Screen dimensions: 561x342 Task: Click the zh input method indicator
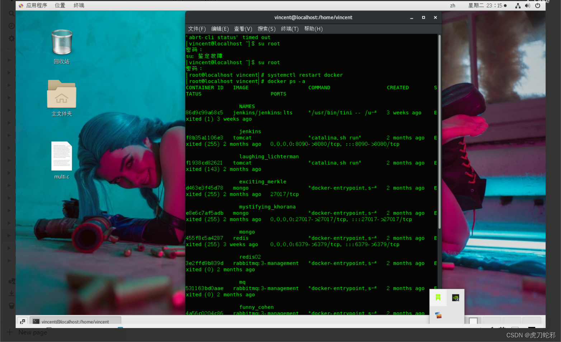pos(453,6)
